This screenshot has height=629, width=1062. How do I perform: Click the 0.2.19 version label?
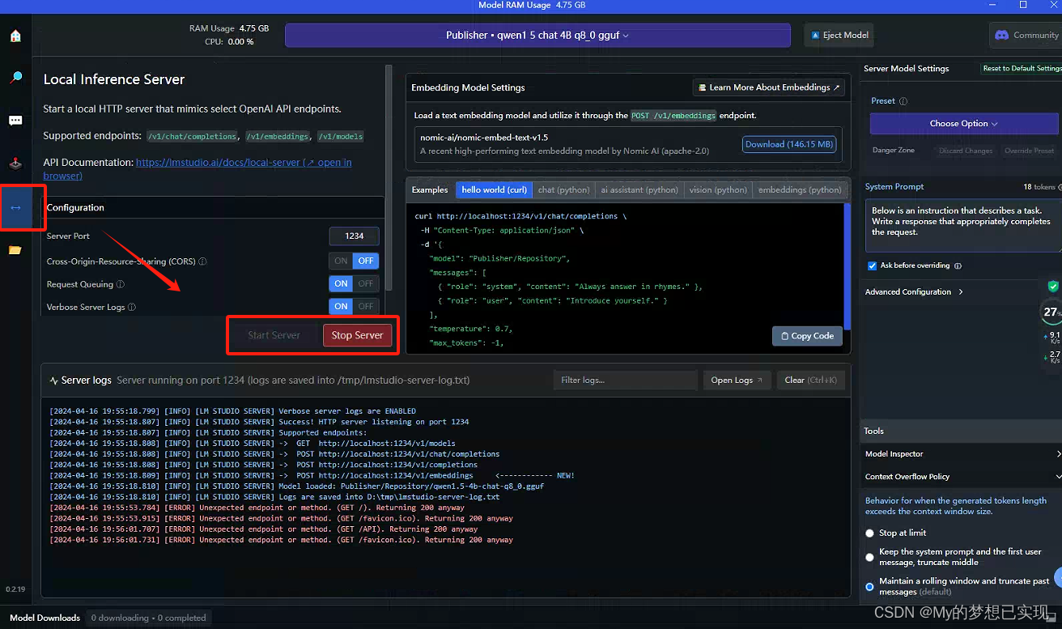click(15, 589)
